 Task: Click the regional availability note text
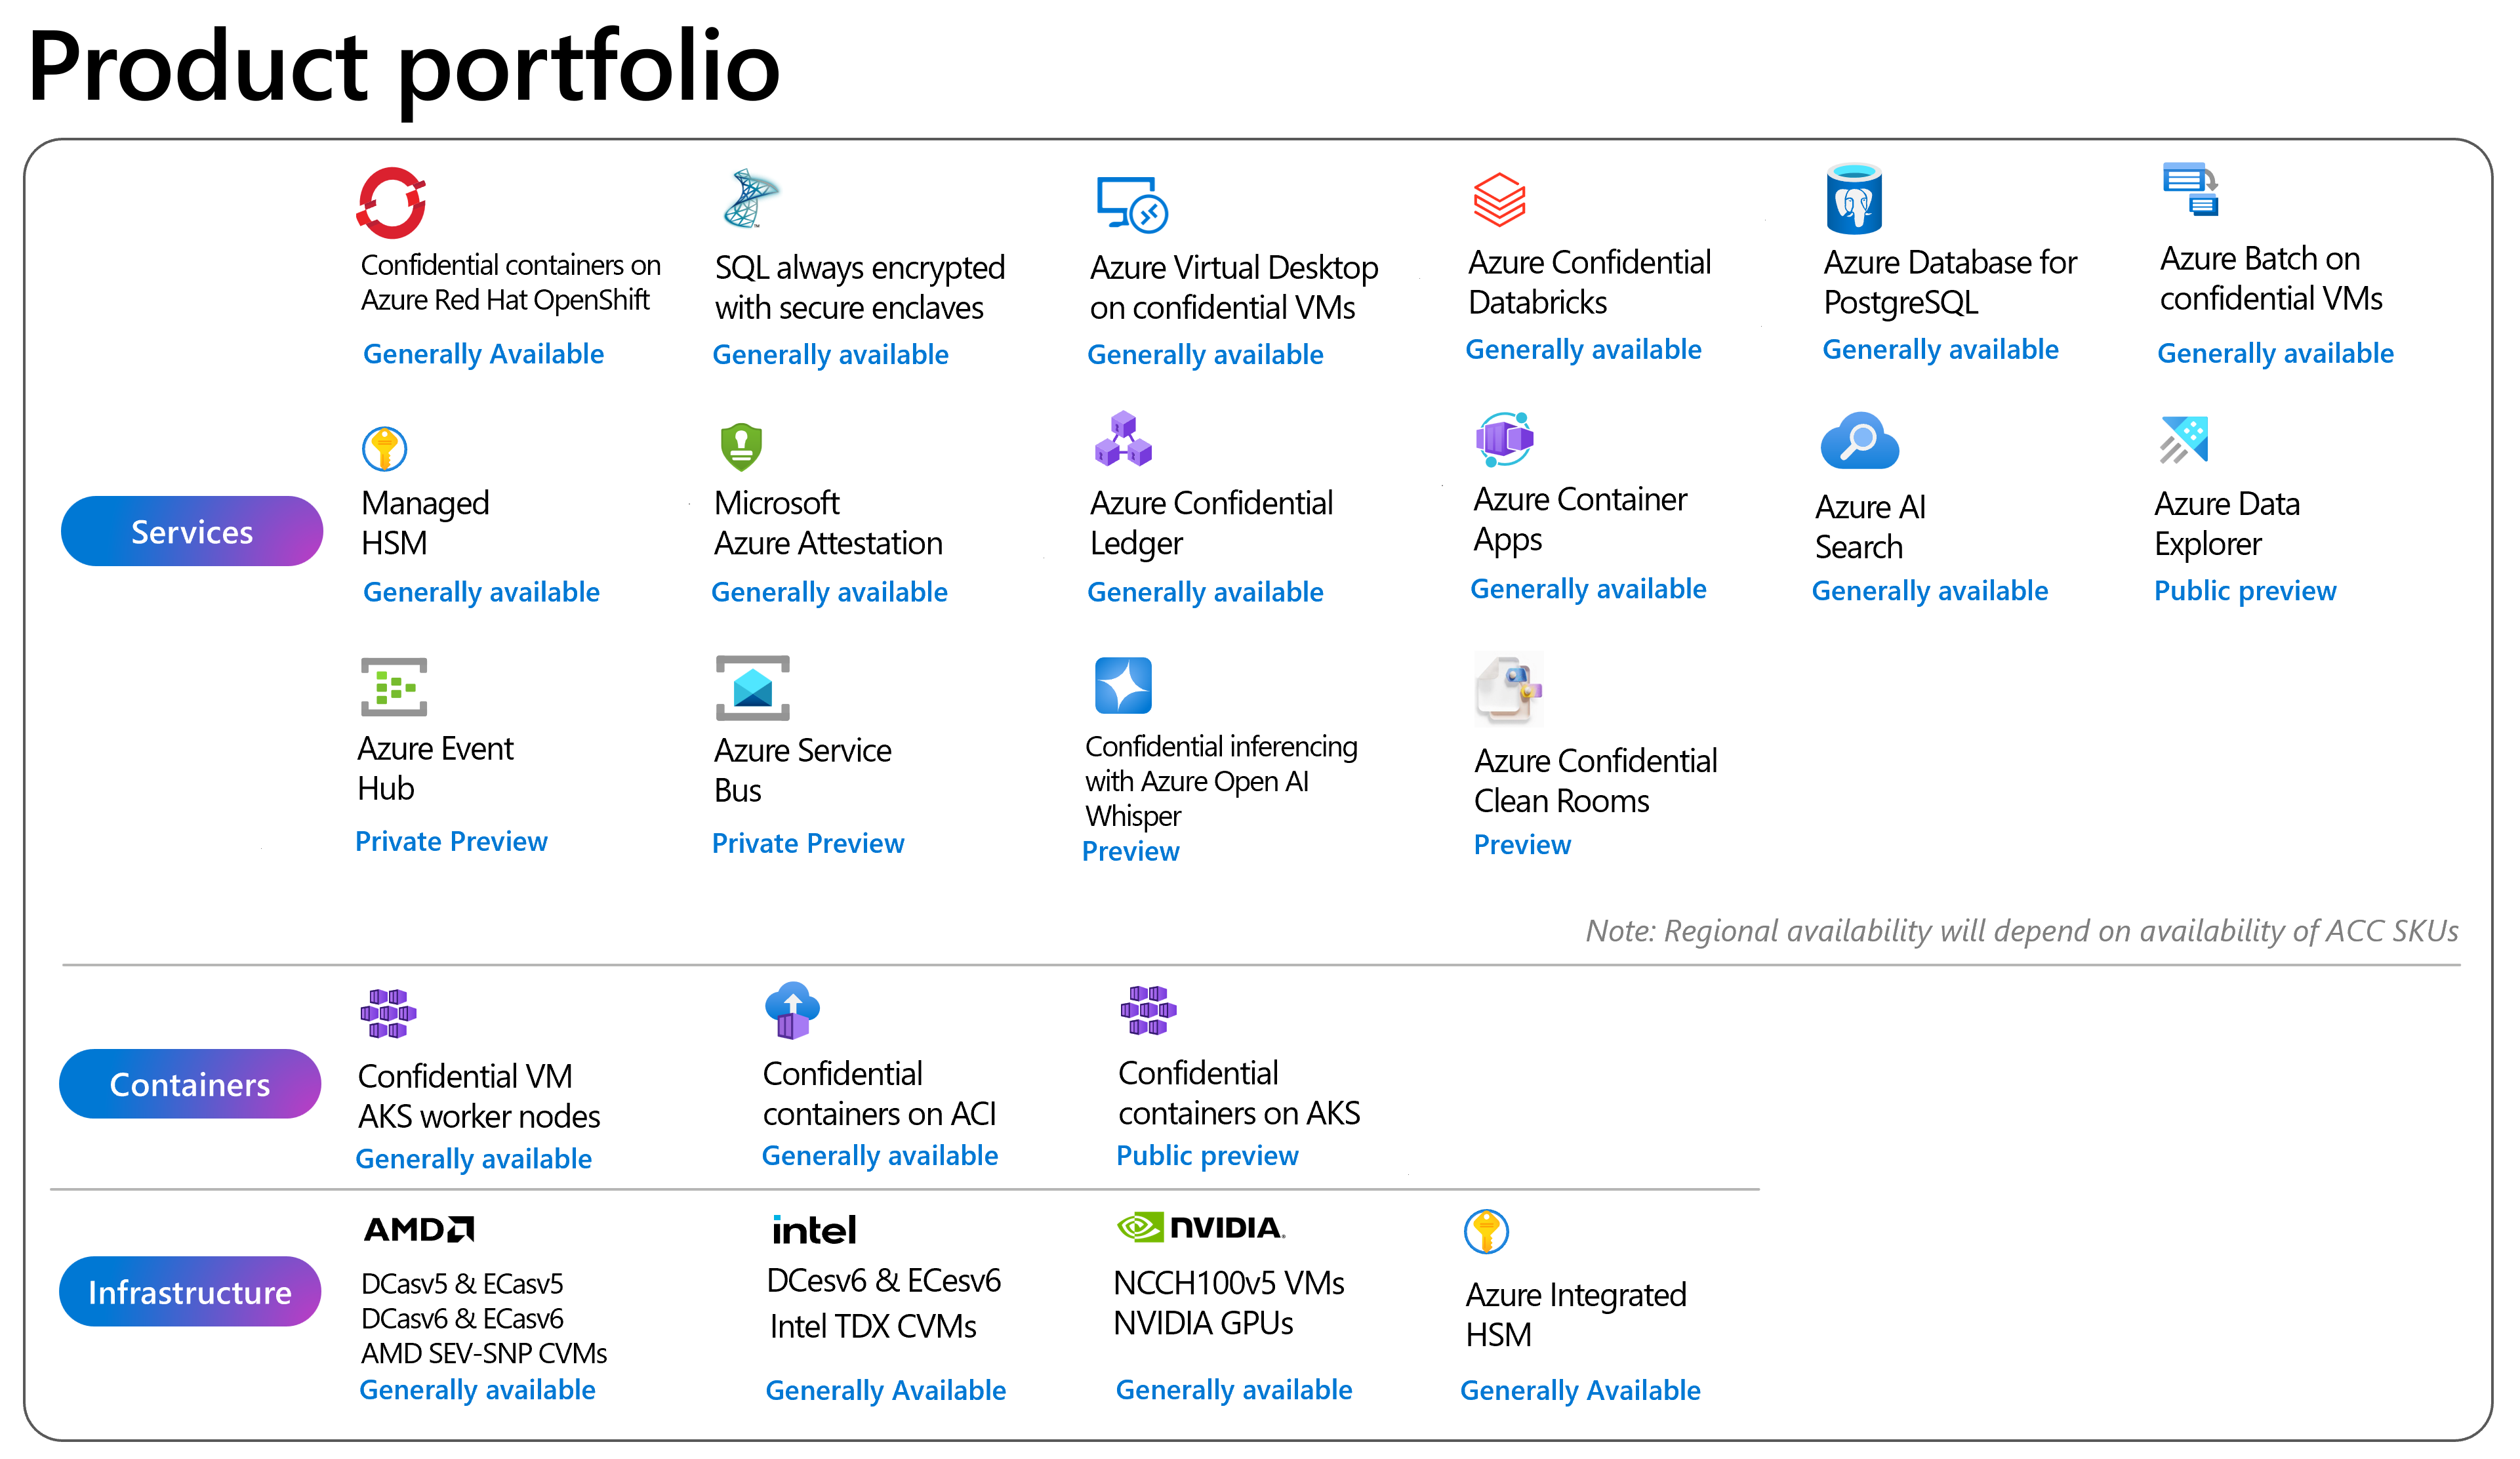(x=2022, y=931)
